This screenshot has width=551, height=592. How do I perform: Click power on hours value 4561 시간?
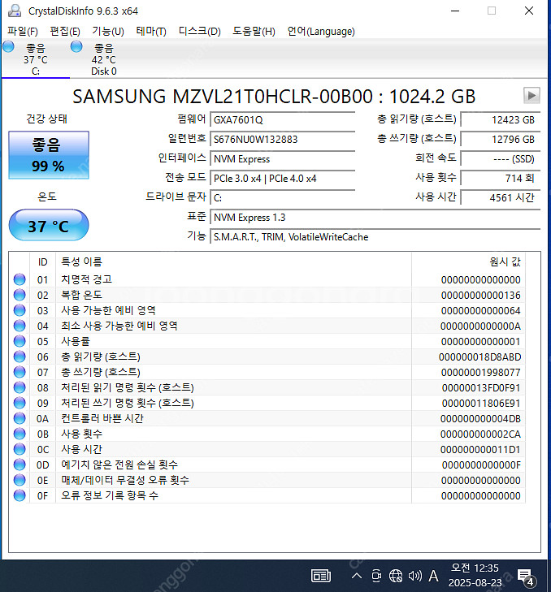tap(501, 197)
